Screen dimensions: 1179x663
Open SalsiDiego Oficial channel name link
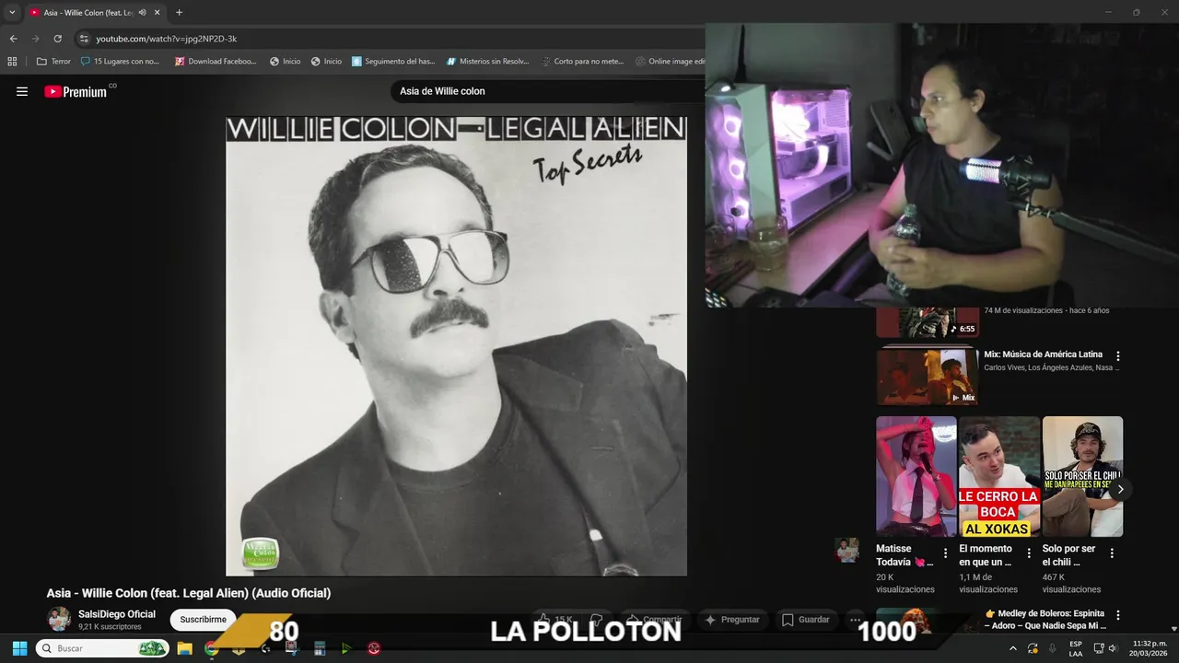[117, 614]
